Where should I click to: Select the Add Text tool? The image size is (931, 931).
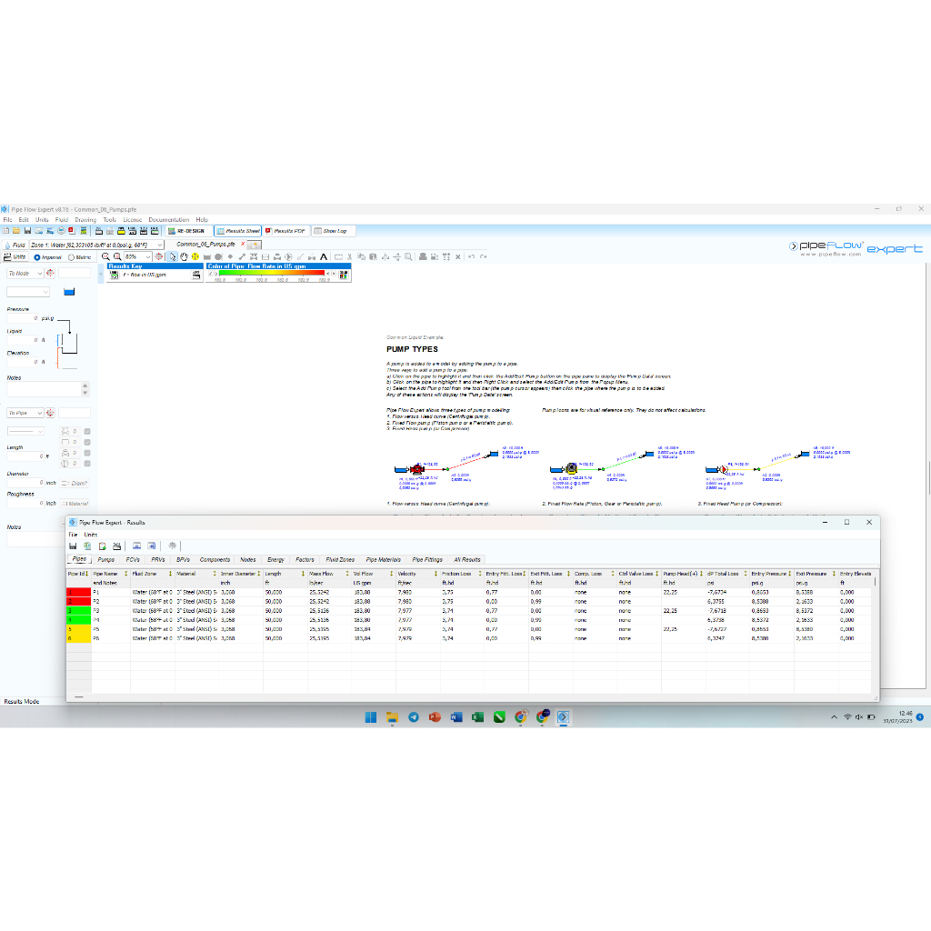324,256
